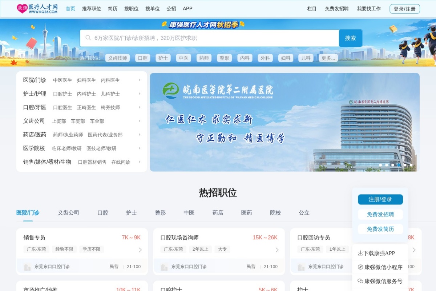Screen dimensions: 436x291
Task: Click the mini-program icon beside 康强微信小程序
Action: (x=360, y=267)
